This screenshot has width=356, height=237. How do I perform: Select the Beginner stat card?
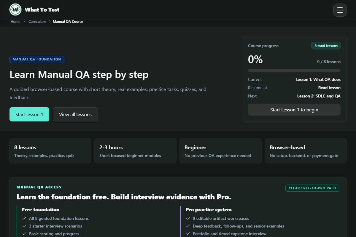point(220,151)
